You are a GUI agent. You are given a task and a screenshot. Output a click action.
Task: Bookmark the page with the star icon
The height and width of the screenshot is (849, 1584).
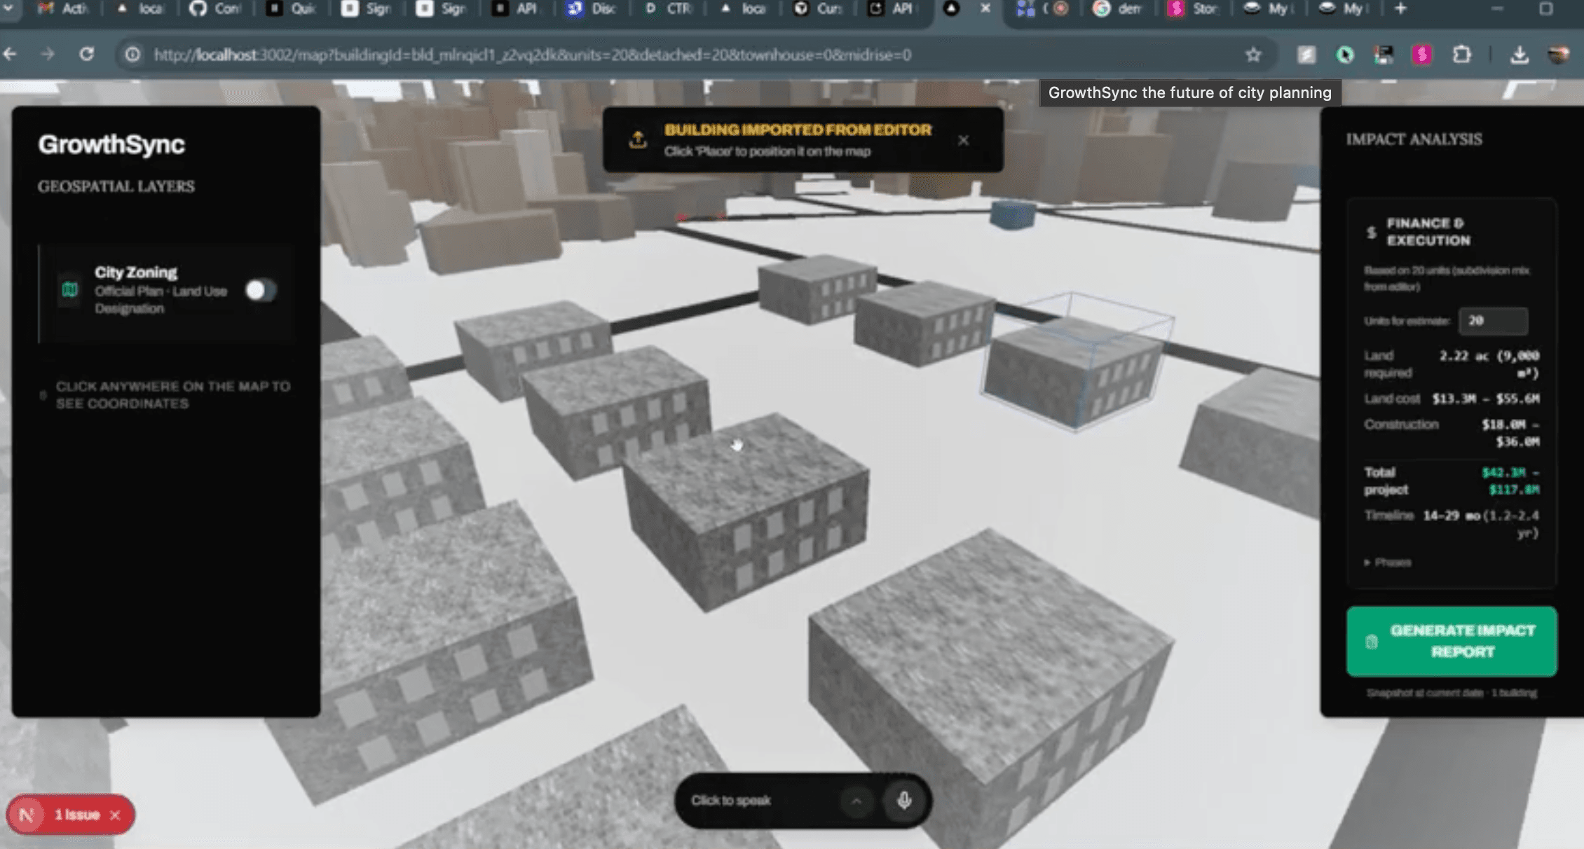coord(1253,55)
